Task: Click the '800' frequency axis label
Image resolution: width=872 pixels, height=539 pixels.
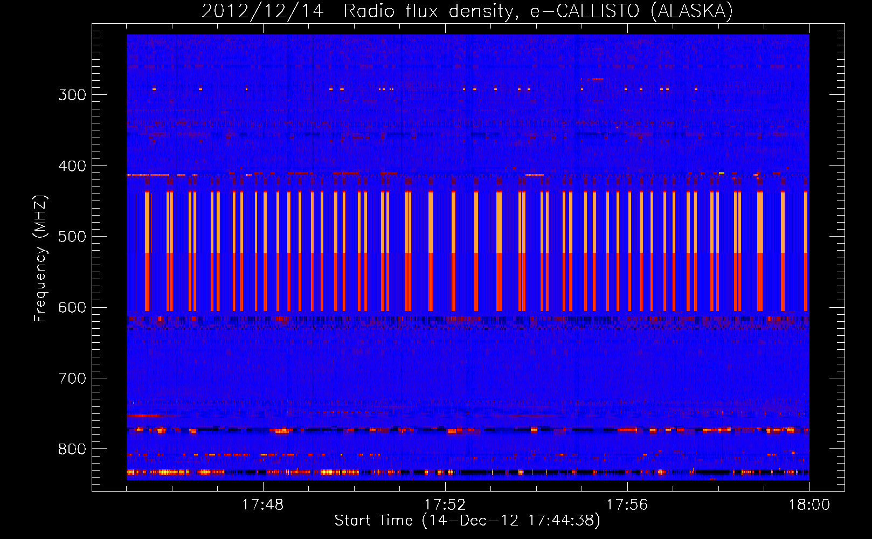Action: pyautogui.click(x=72, y=450)
